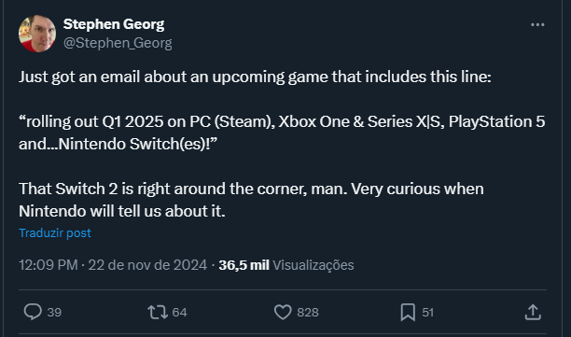Viewport: 571px width, 337px height.
Task: Like the post with heart icon
Action: pyautogui.click(x=283, y=312)
